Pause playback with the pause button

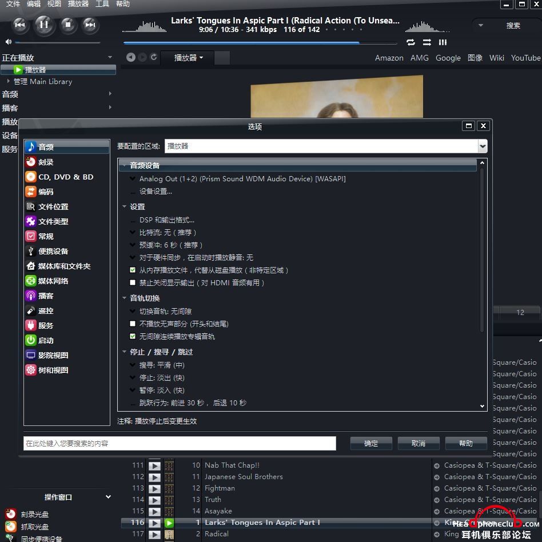tap(44, 25)
